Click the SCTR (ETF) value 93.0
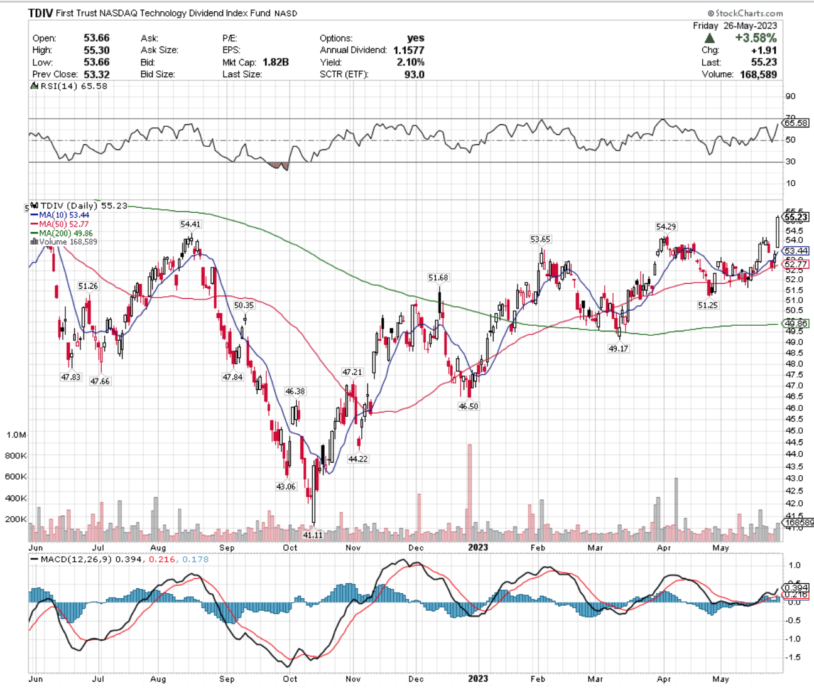Viewport: 814px width, 688px height. (x=414, y=74)
